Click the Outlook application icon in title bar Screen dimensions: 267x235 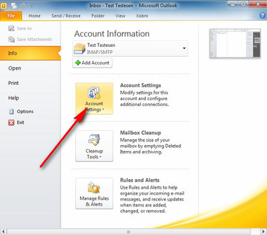pyautogui.click(x=4, y=5)
